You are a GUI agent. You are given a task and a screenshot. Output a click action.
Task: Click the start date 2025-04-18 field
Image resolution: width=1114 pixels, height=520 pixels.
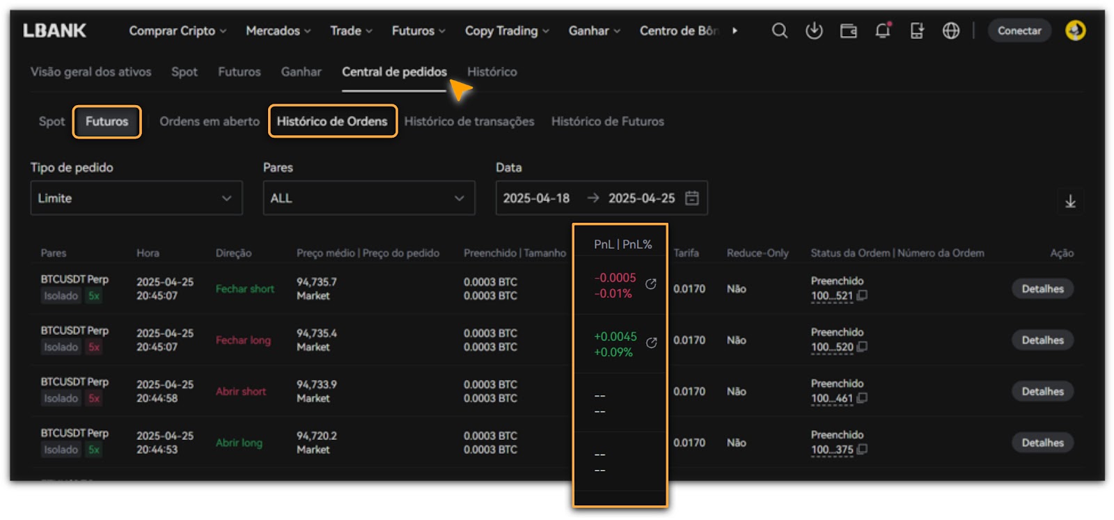click(536, 198)
